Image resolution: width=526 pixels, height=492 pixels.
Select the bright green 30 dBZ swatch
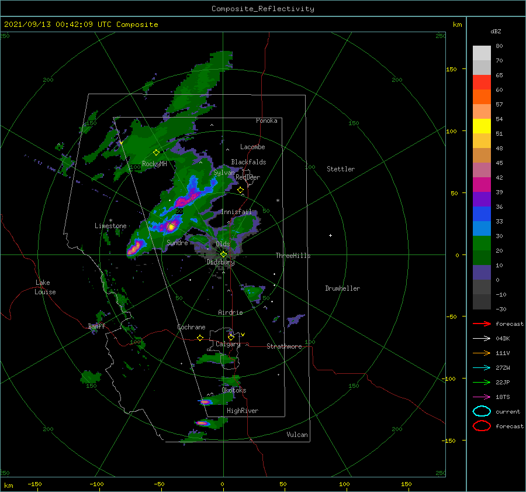click(x=482, y=243)
